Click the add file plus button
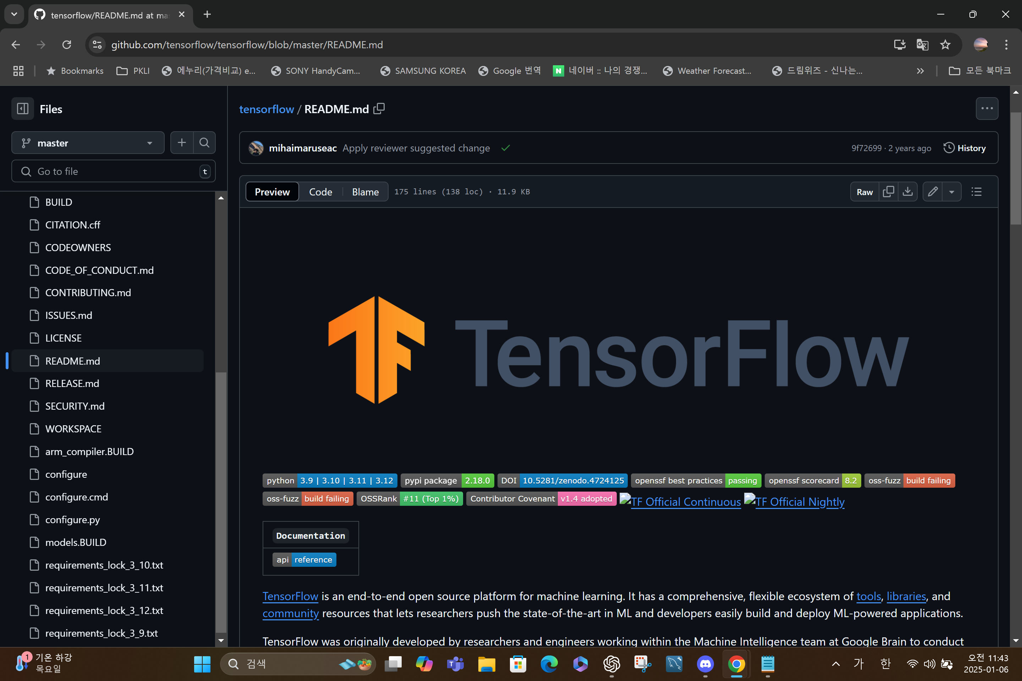 click(x=182, y=143)
